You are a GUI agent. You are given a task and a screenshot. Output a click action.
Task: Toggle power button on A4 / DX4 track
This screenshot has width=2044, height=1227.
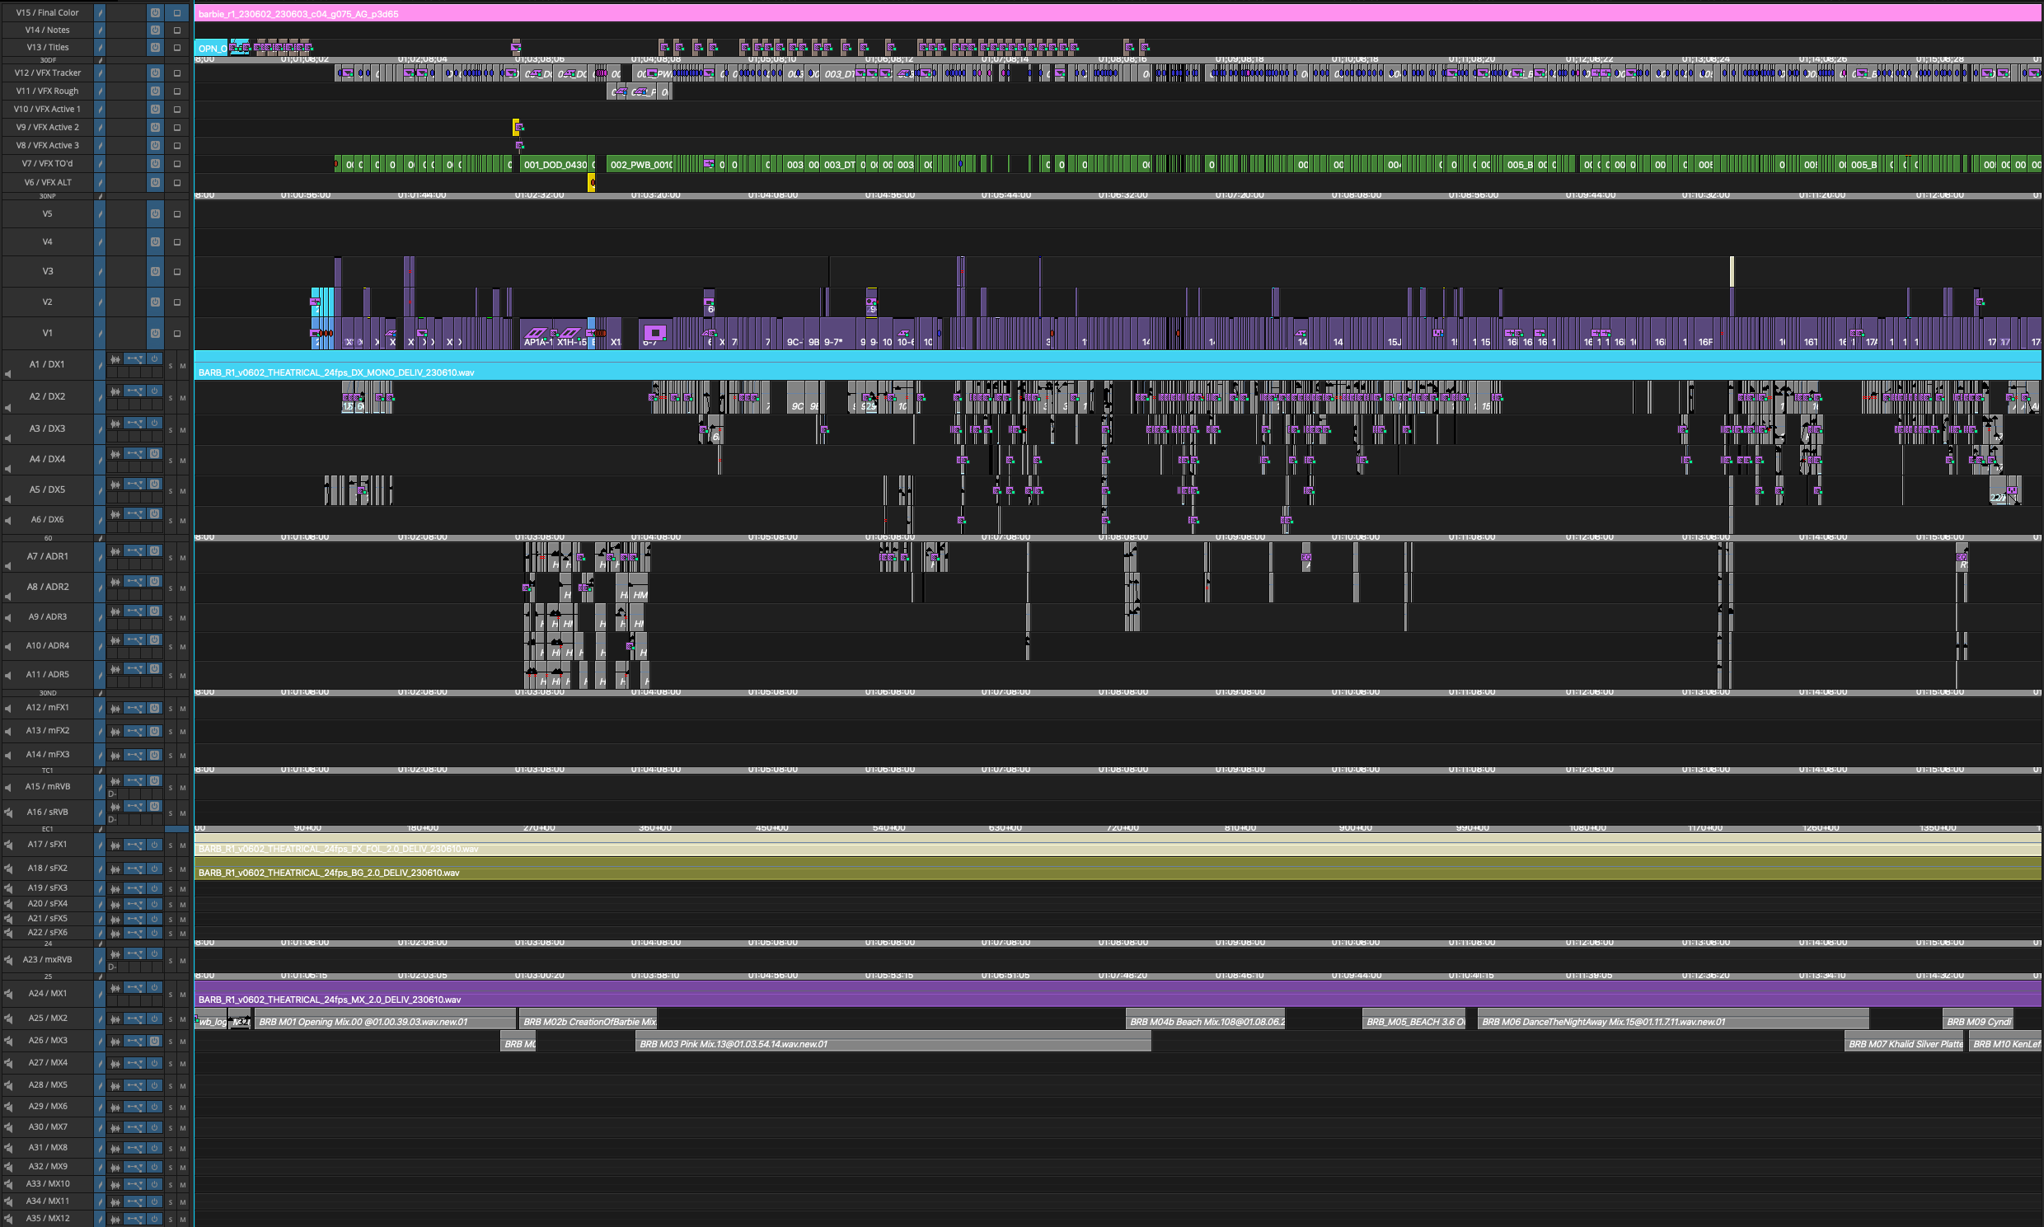155,453
